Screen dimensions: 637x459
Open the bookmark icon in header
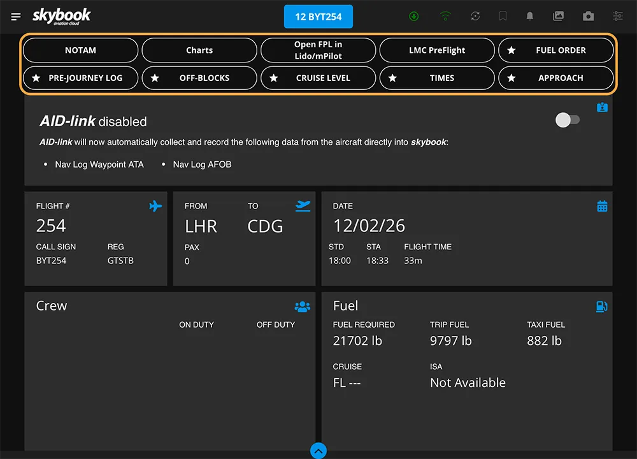503,17
